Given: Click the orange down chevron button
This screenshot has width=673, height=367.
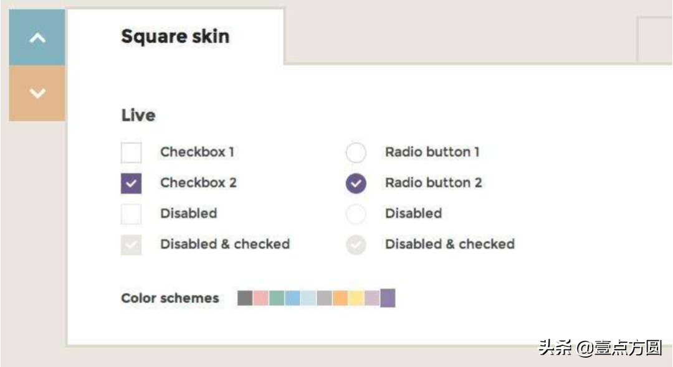Looking at the screenshot, I should point(37,93).
